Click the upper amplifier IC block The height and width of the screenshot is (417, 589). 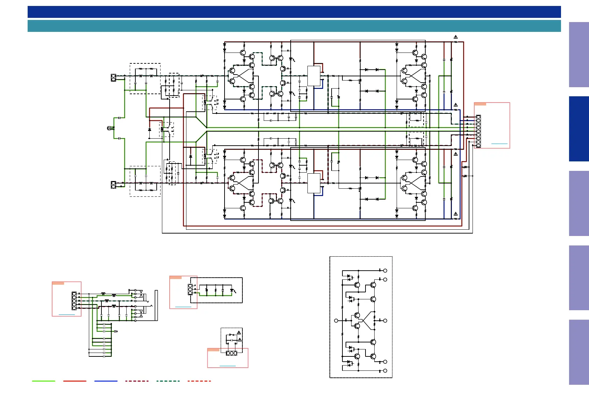pyautogui.click(x=314, y=76)
